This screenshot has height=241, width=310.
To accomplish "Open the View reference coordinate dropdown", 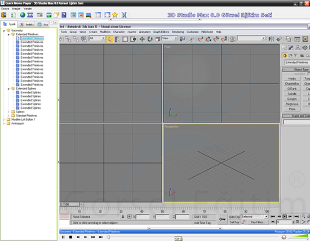I will click(170, 38).
